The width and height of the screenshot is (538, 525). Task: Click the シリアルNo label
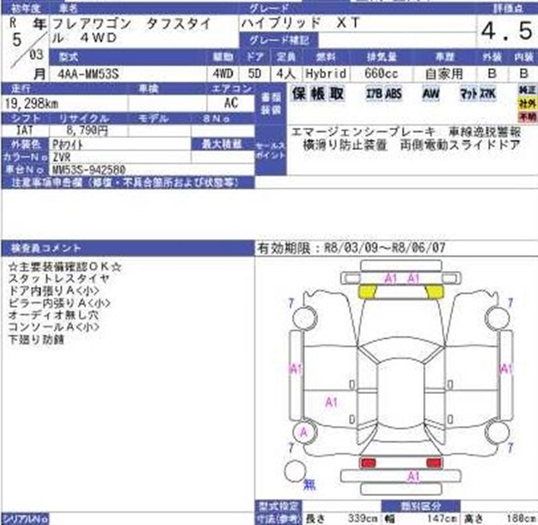25,519
